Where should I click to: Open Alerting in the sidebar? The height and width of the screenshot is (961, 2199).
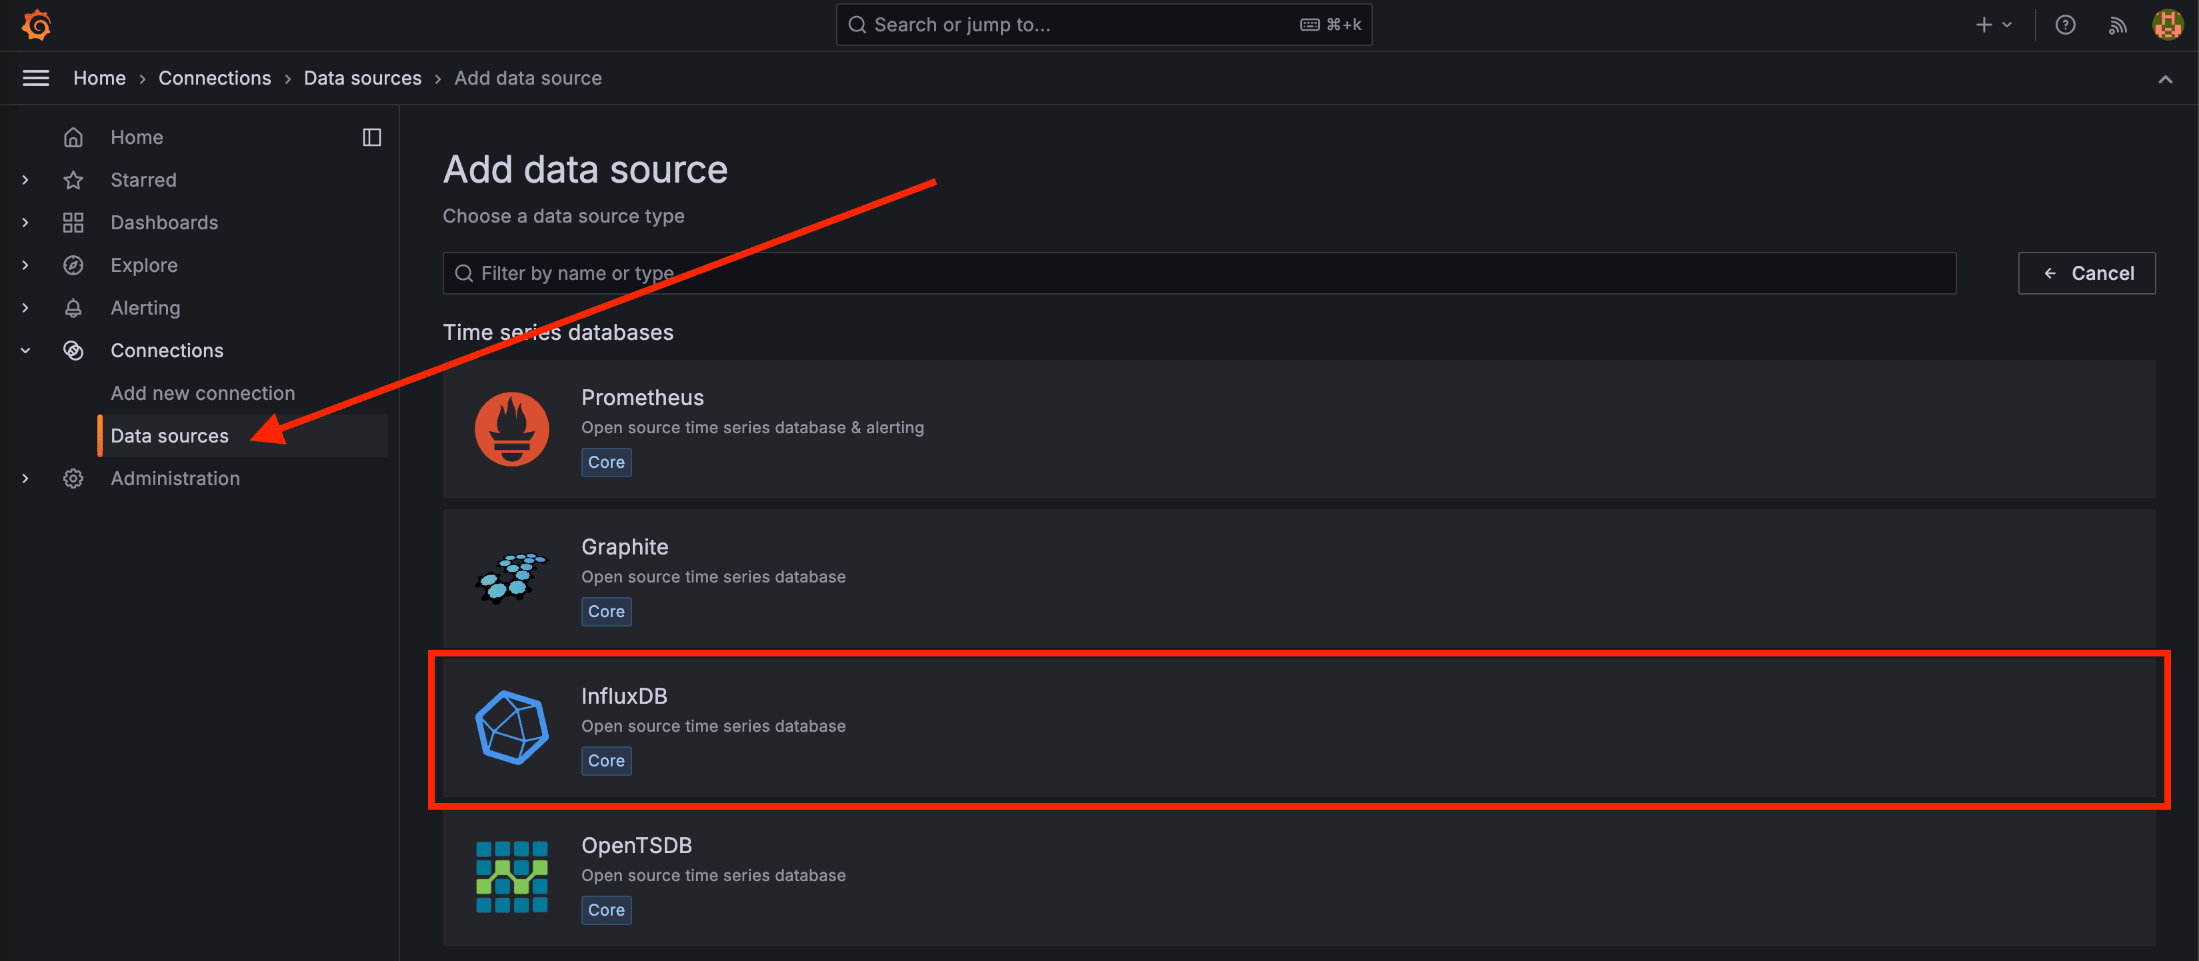pos(145,308)
